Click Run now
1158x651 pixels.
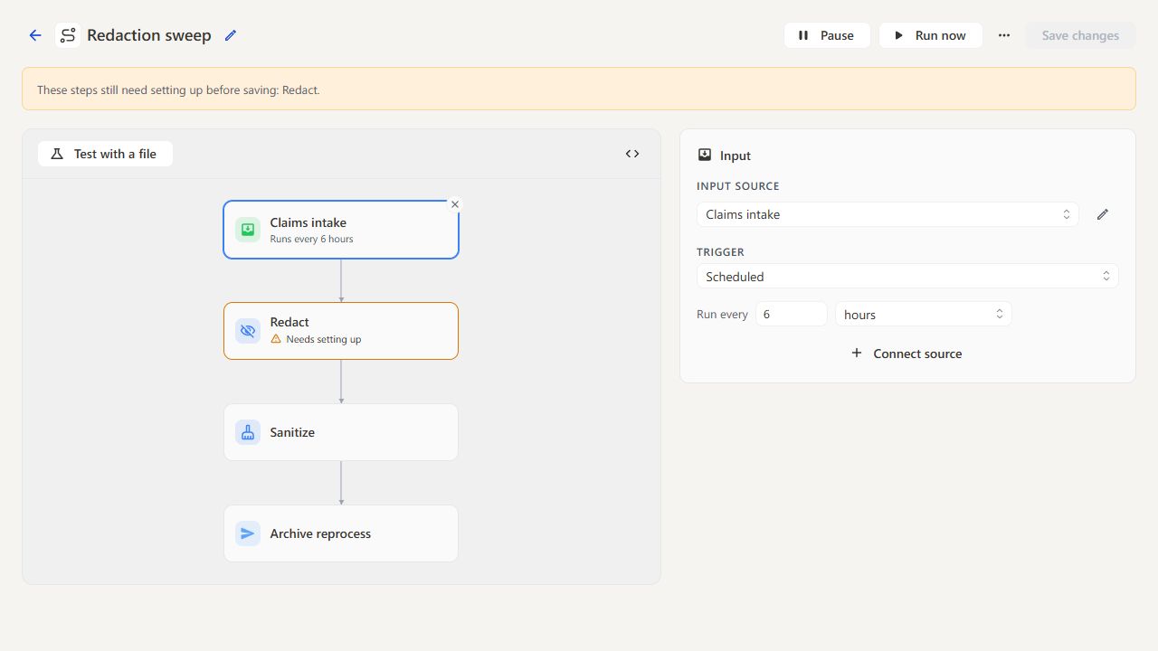pyautogui.click(x=930, y=35)
